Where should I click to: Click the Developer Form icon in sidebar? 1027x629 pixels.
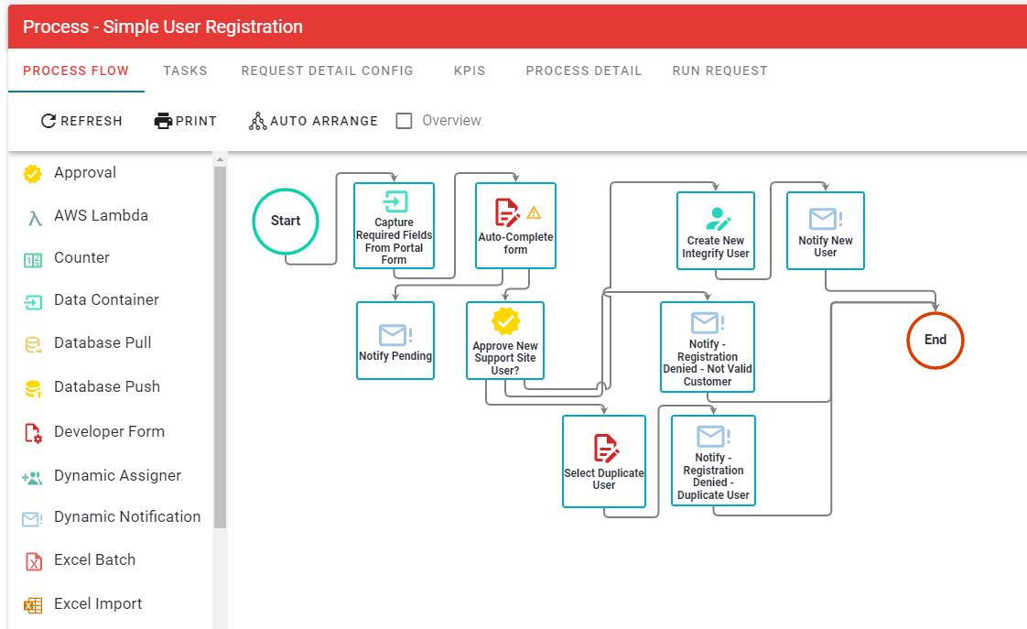click(x=33, y=433)
